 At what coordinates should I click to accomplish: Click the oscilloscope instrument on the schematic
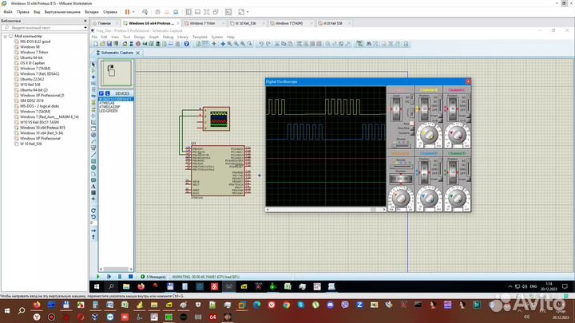tap(216, 119)
